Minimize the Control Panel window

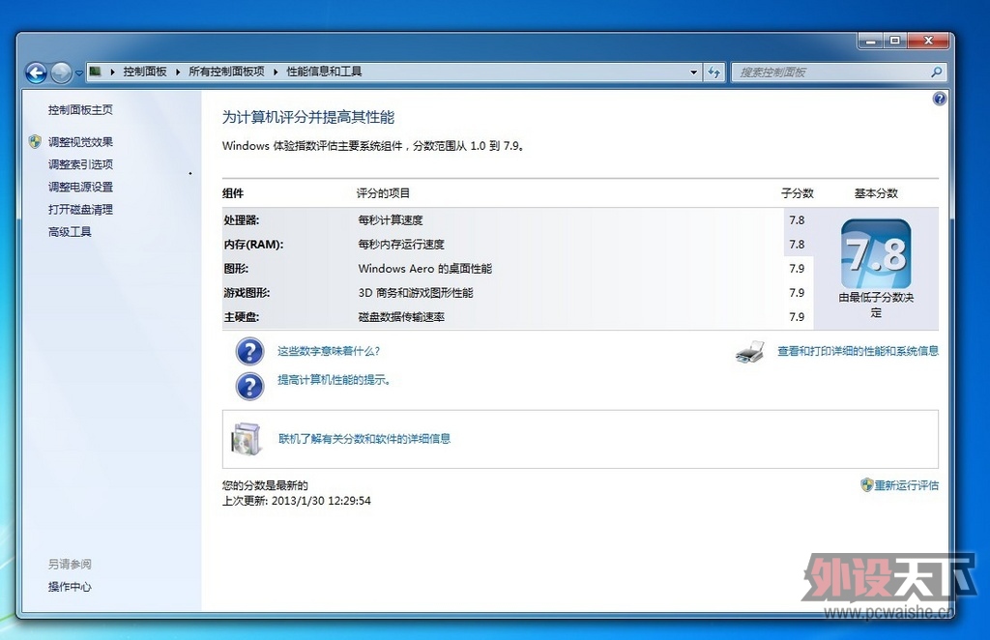[871, 41]
